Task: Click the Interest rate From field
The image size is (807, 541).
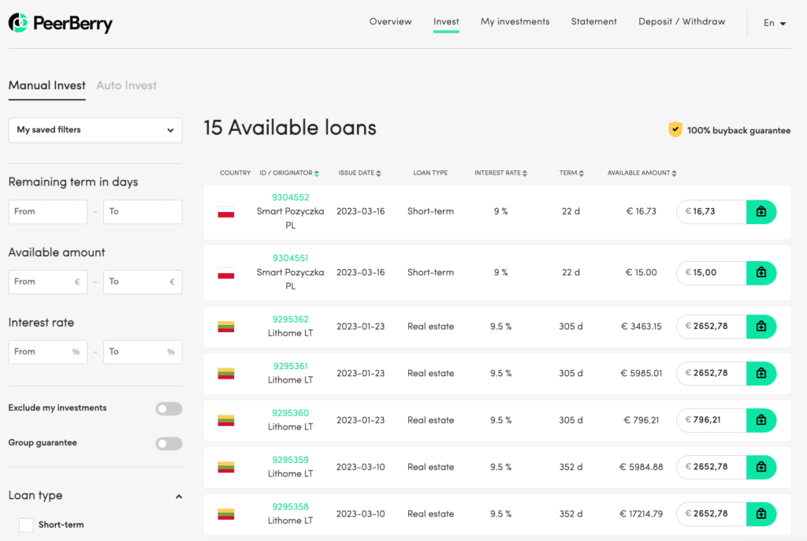Action: click(47, 352)
